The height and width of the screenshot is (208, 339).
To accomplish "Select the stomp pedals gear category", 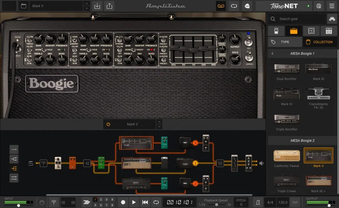I will (276, 31).
